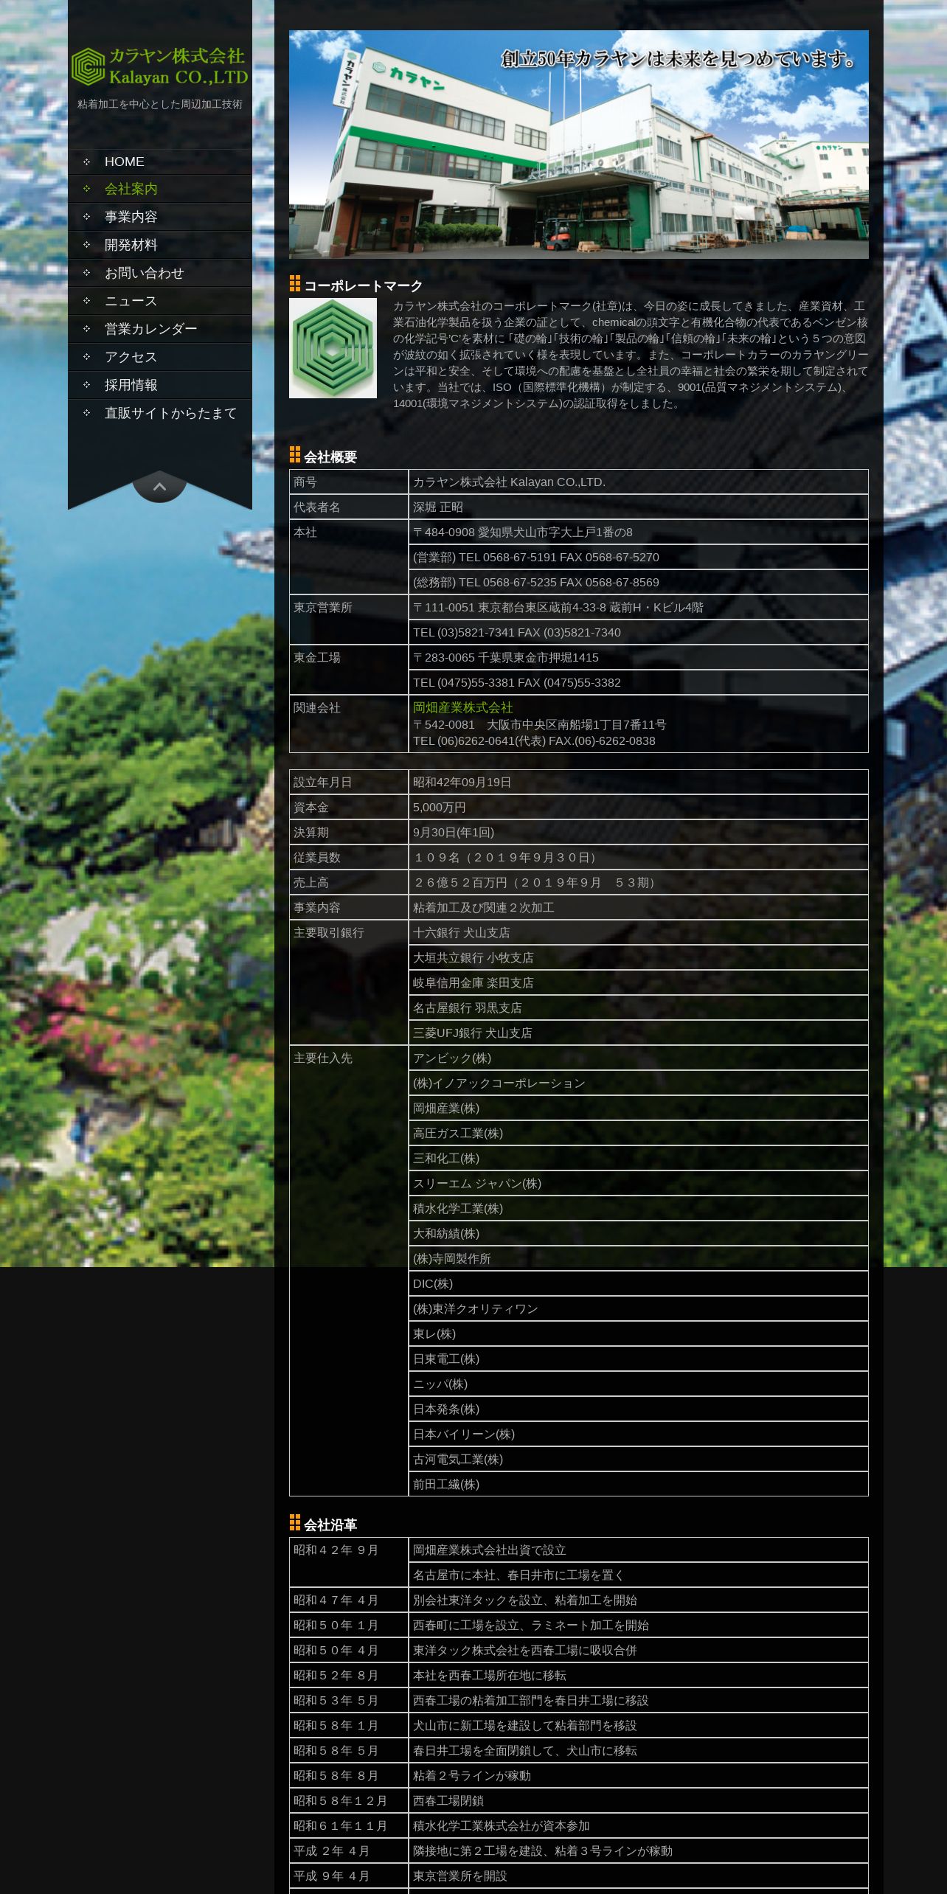This screenshot has height=1894, width=947.
Task: Click the factory building banner image
Action: 578,145
